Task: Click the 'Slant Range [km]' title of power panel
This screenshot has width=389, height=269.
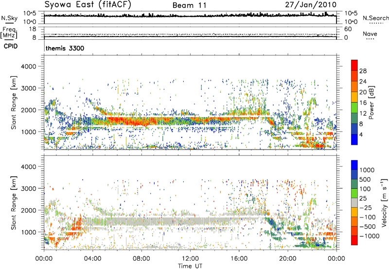Action: (14, 102)
